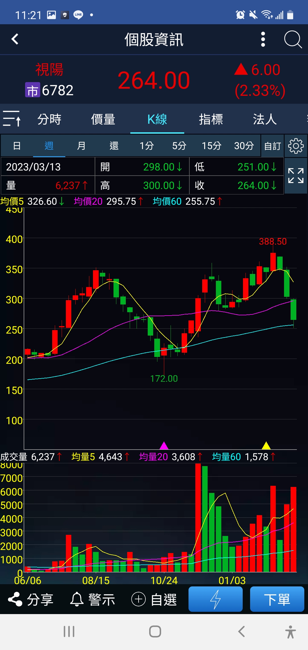Screen dimensions: 308x650
Task: Expand chart to fullscreen arrows icon
Action: [296, 176]
